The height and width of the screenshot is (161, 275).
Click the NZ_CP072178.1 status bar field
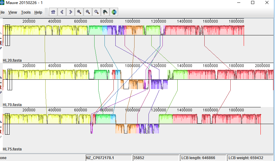pos(109,158)
